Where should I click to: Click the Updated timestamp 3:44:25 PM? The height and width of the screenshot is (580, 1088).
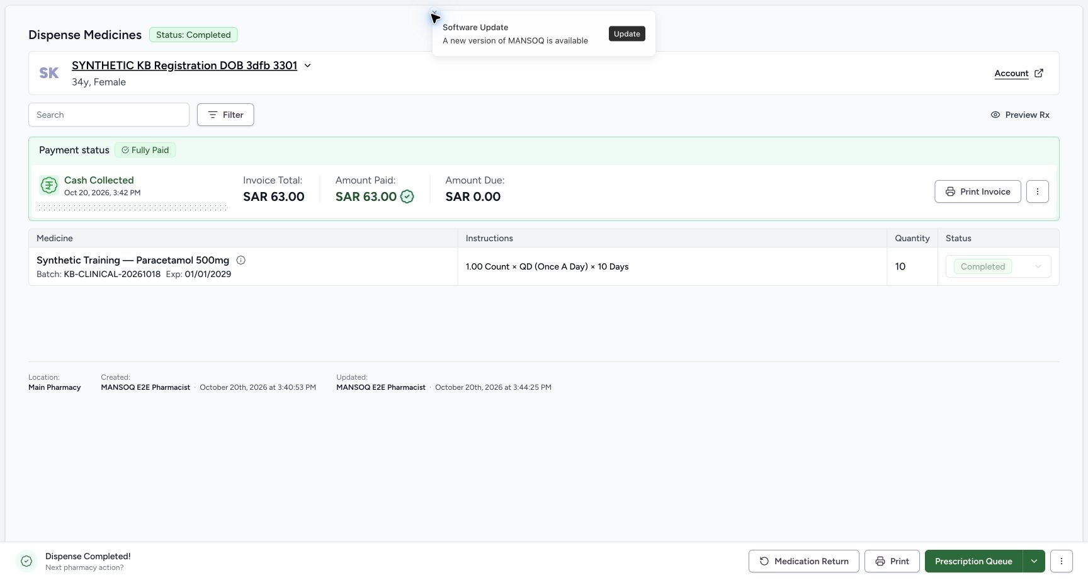493,387
